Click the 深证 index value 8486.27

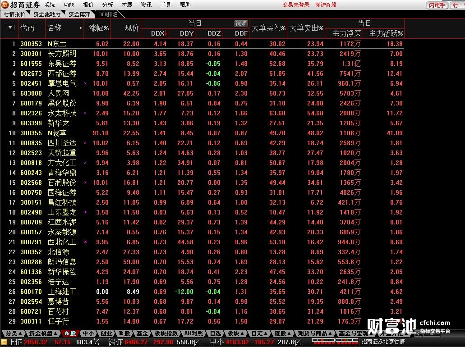coord(136,342)
